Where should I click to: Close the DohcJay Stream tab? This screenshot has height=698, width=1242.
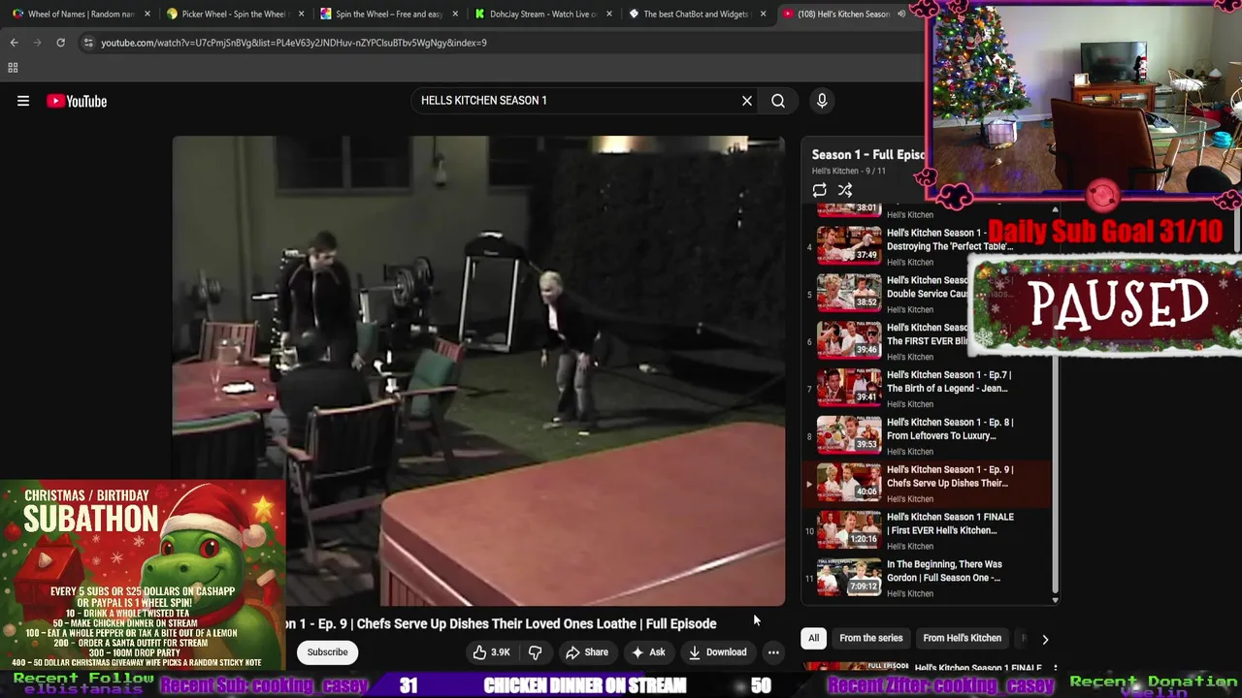point(609,14)
